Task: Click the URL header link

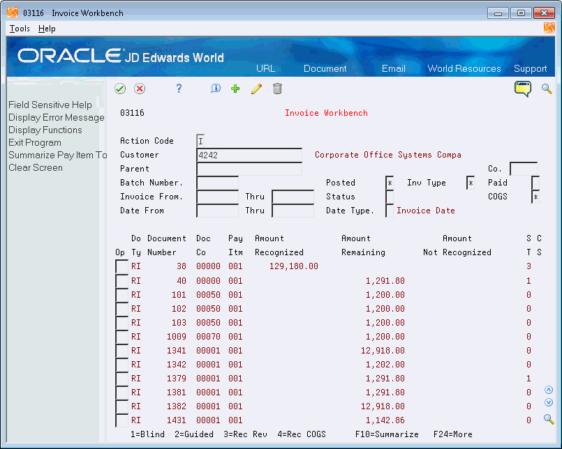Action: pyautogui.click(x=265, y=68)
